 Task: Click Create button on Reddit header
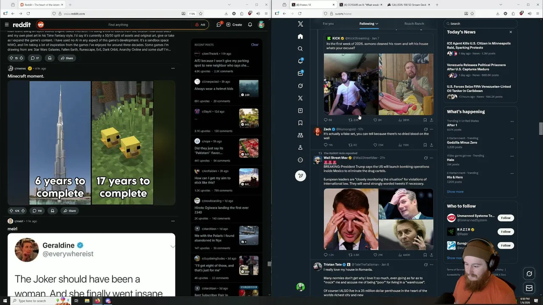234,25
